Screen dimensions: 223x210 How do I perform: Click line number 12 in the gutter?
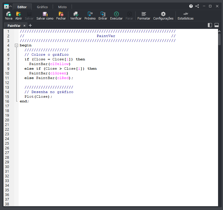click(7, 83)
